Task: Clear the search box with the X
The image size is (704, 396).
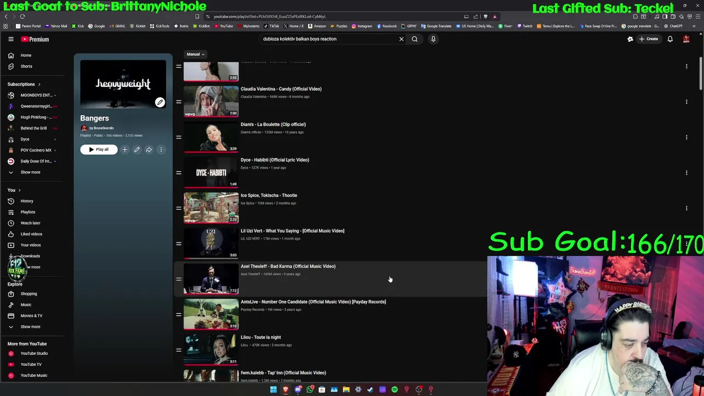Action: (401, 39)
